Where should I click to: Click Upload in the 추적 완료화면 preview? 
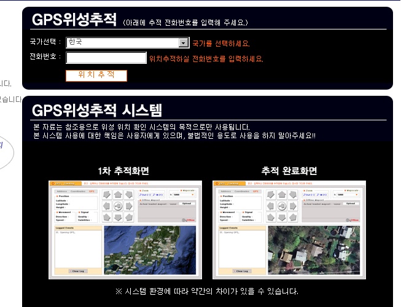[x=351, y=203]
